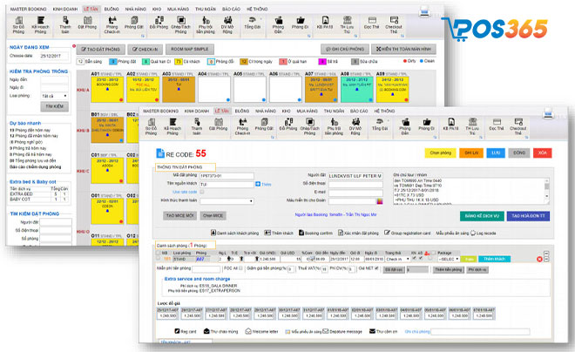Viewport: 575px width, 352px height.
Task: Click Phòng Đến icon in front window toolbar
Action: [405, 122]
